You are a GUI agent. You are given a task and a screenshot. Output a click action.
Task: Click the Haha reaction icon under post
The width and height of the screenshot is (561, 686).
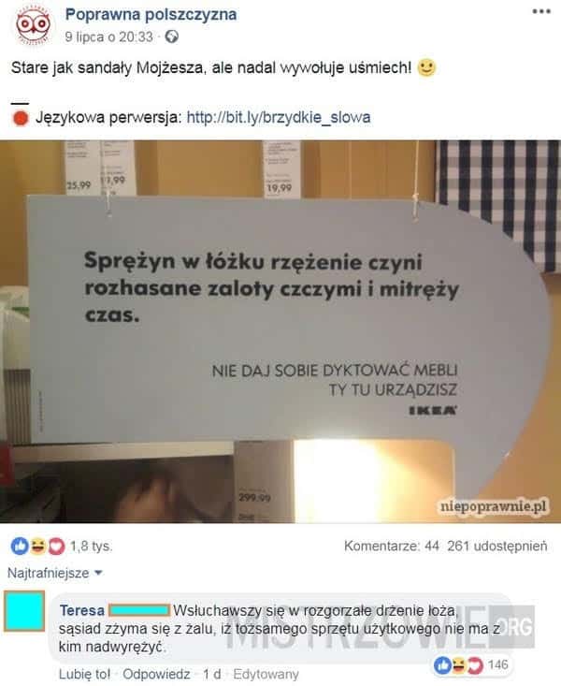coord(38,546)
